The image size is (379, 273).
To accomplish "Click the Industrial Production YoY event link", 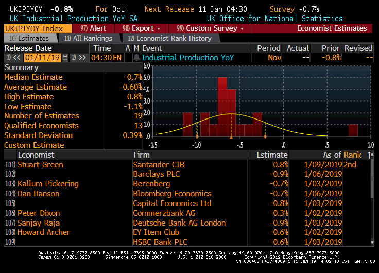I will pos(188,58).
